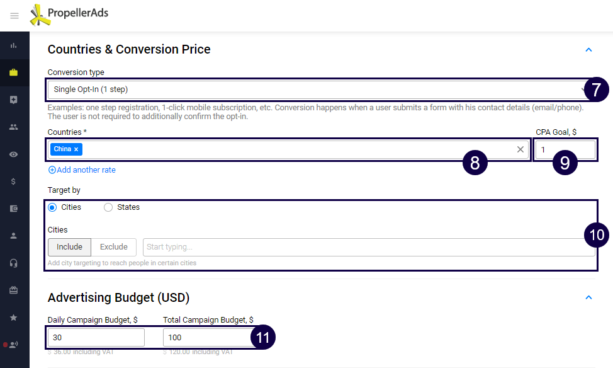Select the States radio button
Viewport: 613px width, 368px height.
tap(108, 207)
